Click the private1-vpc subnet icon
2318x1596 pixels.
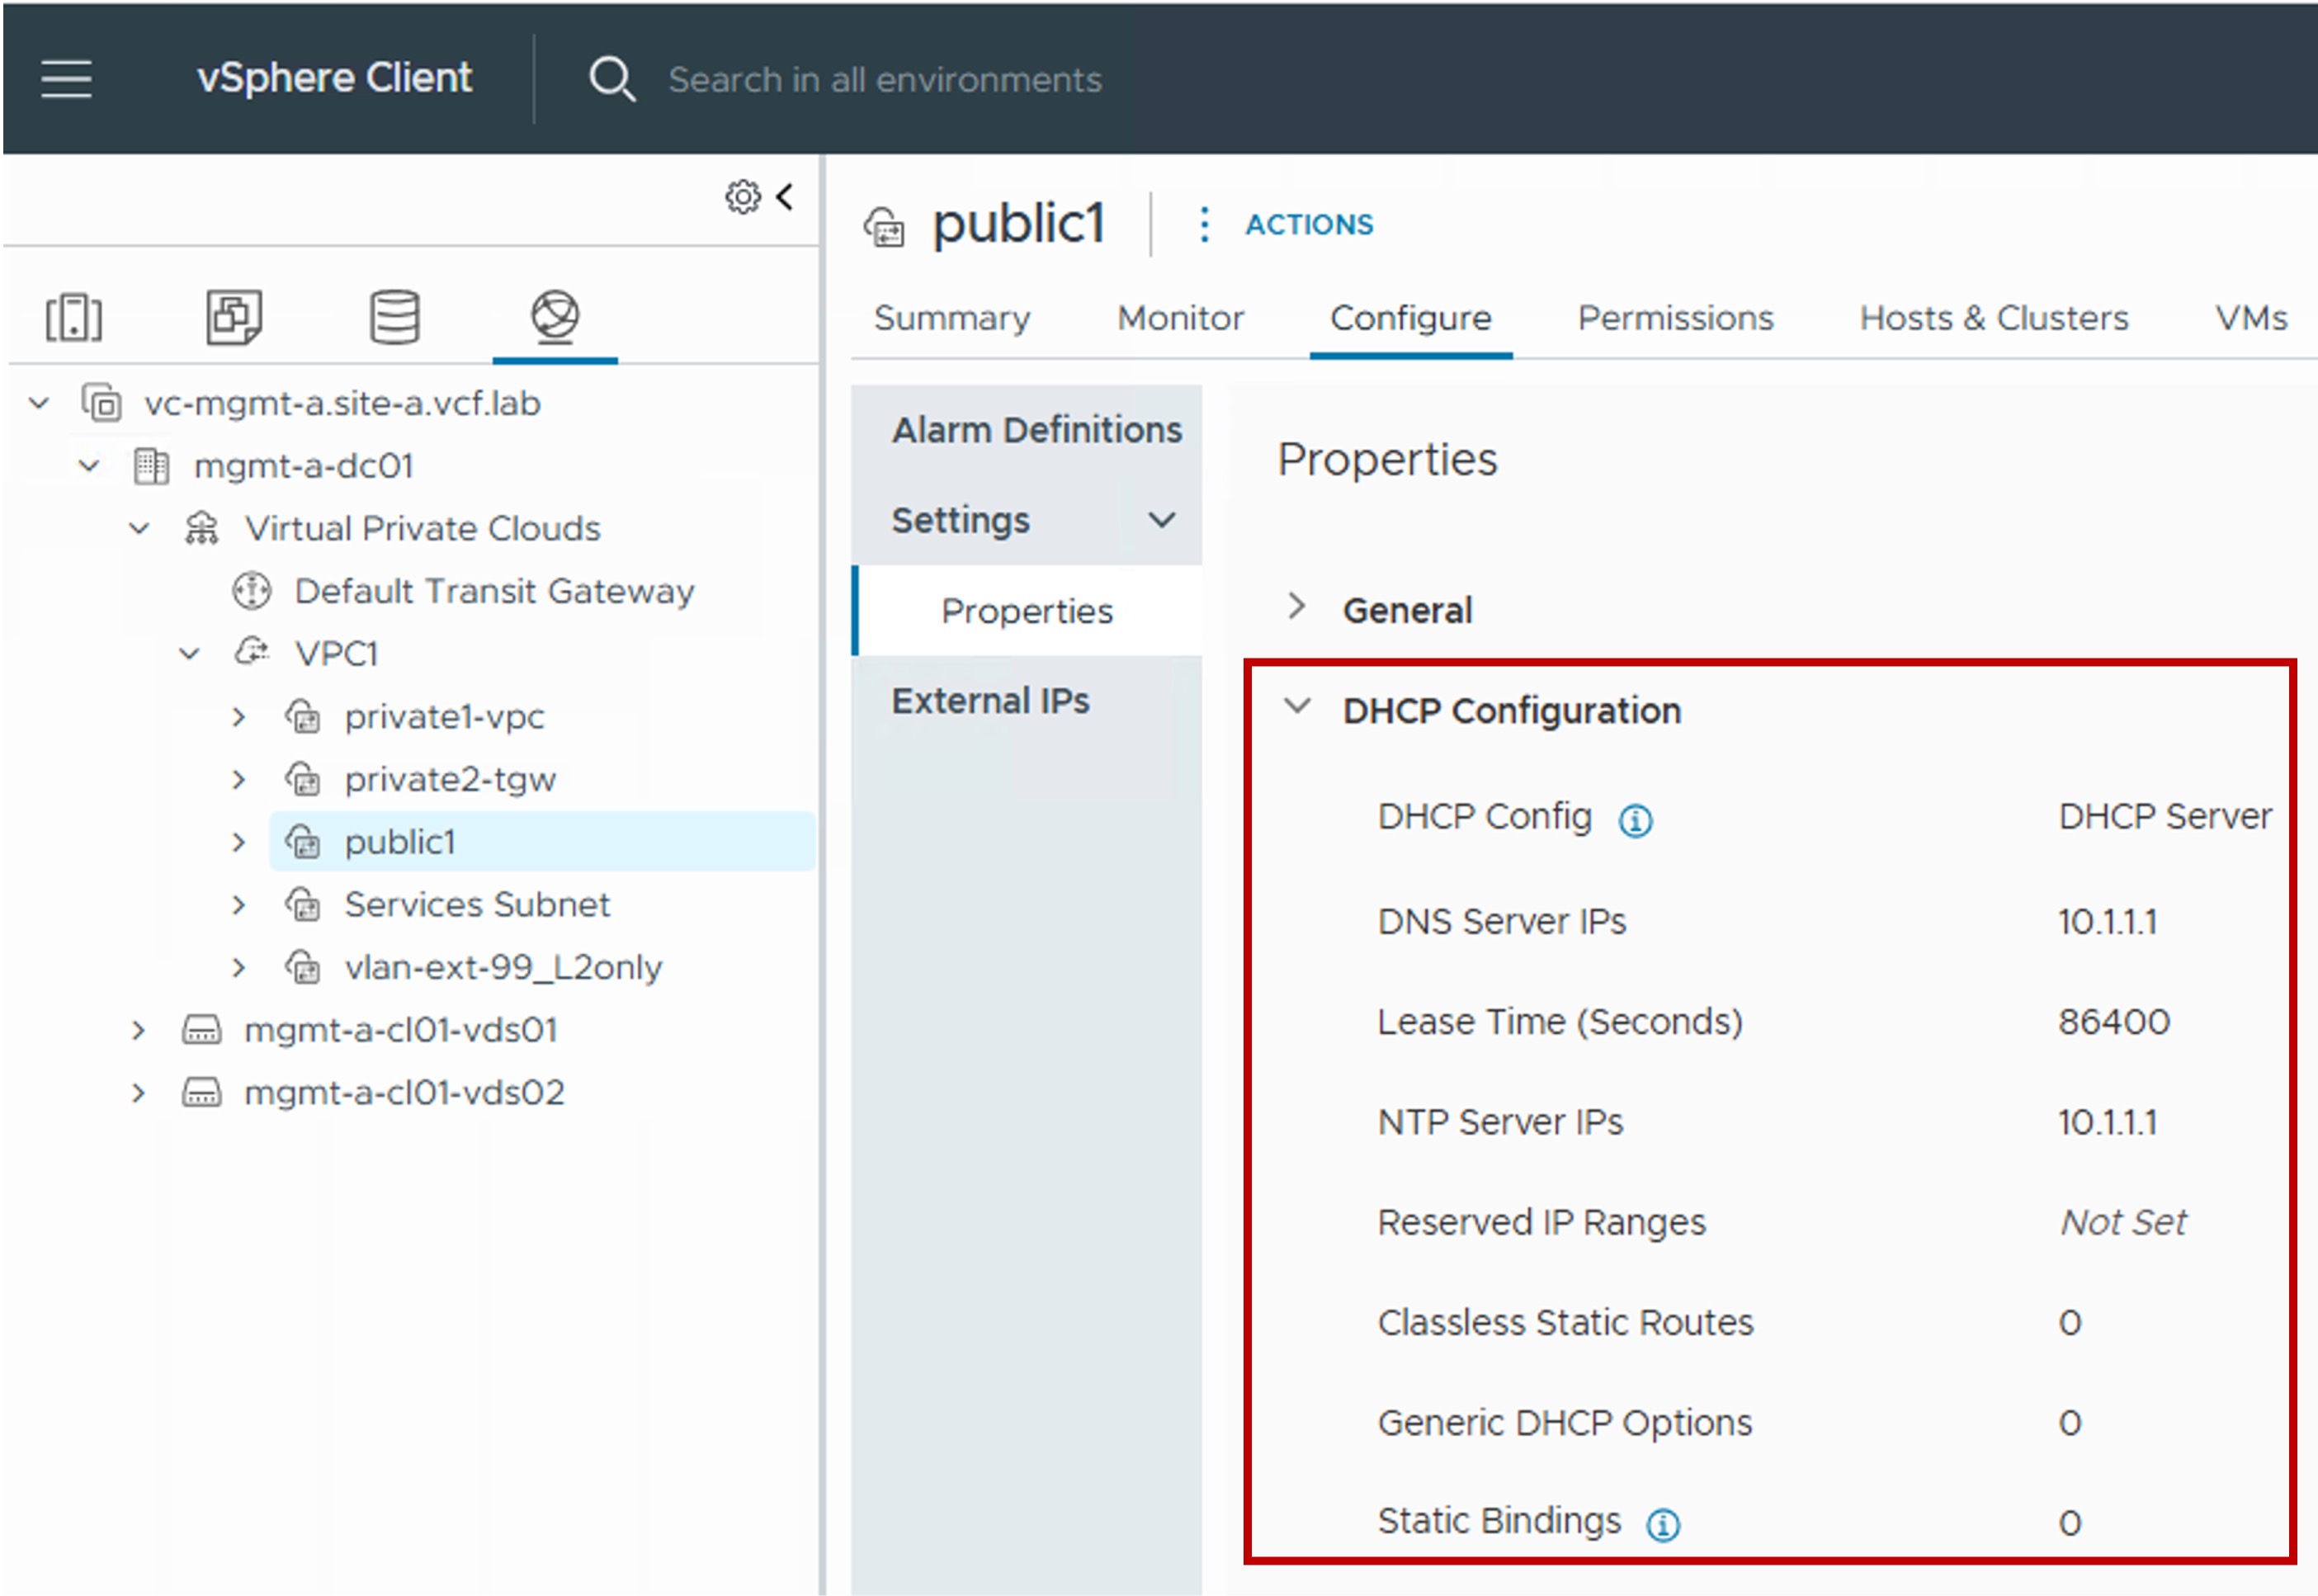[302, 716]
